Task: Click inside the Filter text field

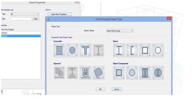Action: (21, 19)
